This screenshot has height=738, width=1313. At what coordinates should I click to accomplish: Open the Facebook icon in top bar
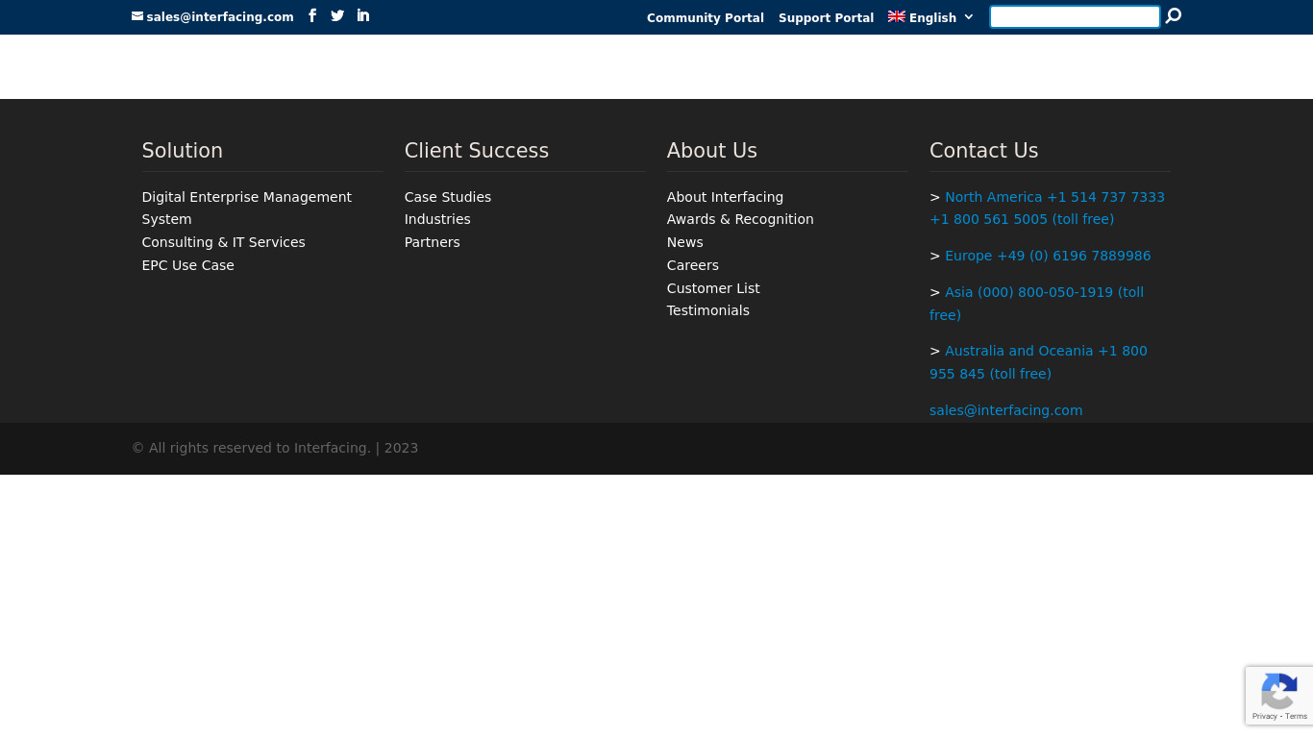click(x=312, y=15)
